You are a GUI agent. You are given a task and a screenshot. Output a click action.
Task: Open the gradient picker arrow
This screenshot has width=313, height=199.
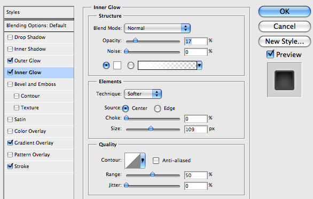[x=199, y=66]
